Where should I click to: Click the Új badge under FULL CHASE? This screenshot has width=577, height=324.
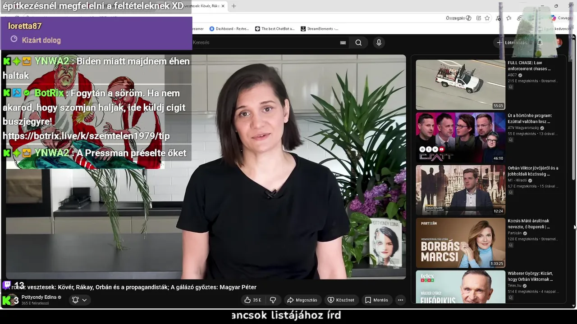[x=511, y=87]
